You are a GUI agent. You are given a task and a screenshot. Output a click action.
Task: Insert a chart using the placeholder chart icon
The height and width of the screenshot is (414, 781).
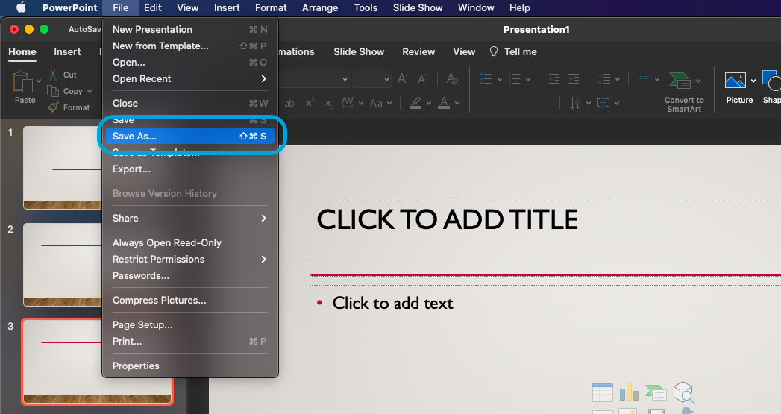(x=629, y=392)
